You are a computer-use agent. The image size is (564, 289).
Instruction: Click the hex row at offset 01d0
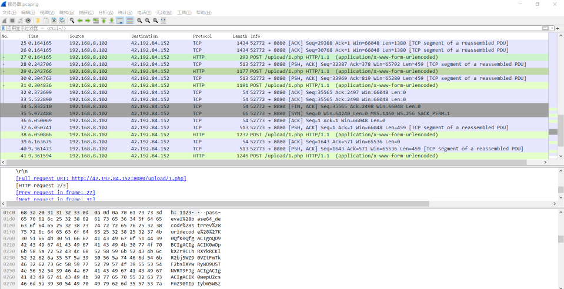(112, 219)
